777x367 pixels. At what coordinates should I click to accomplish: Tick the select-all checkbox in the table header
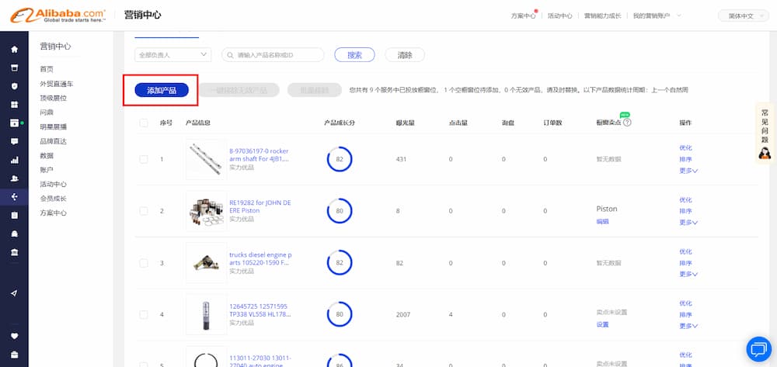tap(144, 123)
